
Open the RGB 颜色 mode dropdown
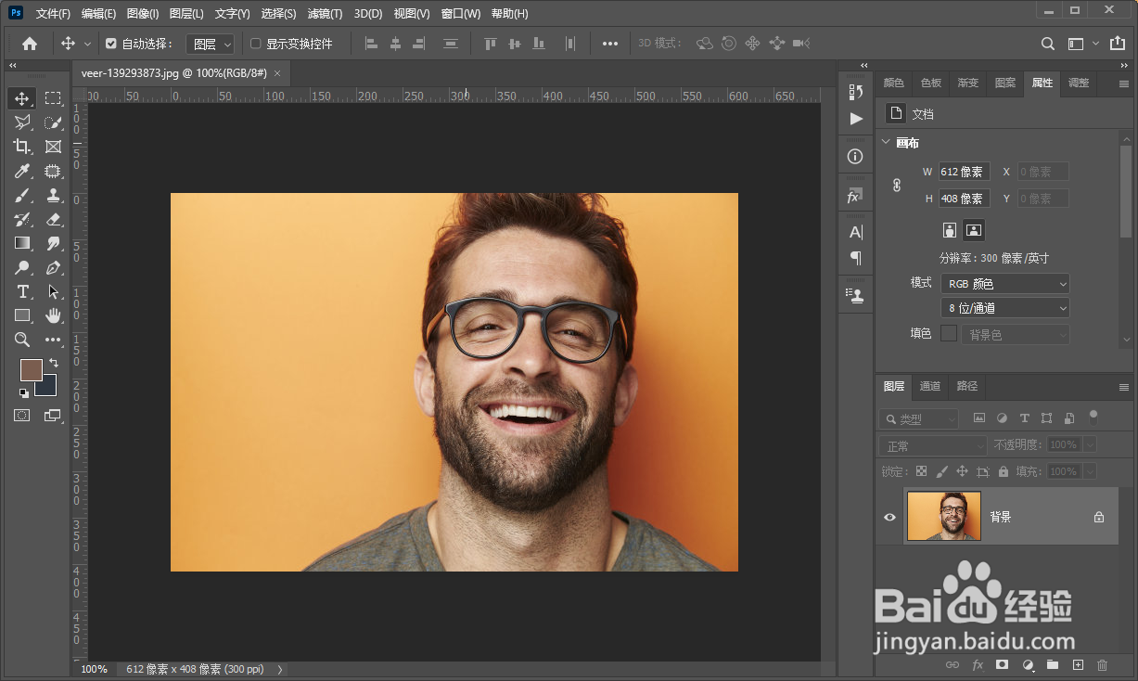pyautogui.click(x=1004, y=284)
